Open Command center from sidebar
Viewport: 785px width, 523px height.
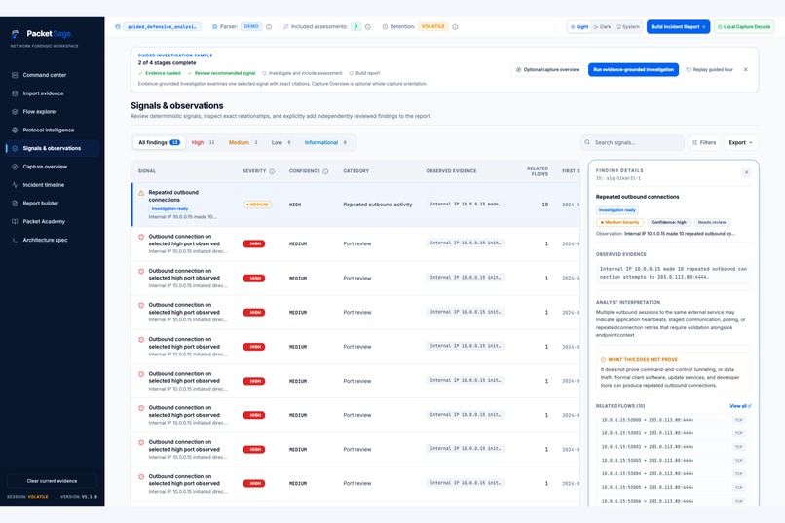(x=52, y=75)
